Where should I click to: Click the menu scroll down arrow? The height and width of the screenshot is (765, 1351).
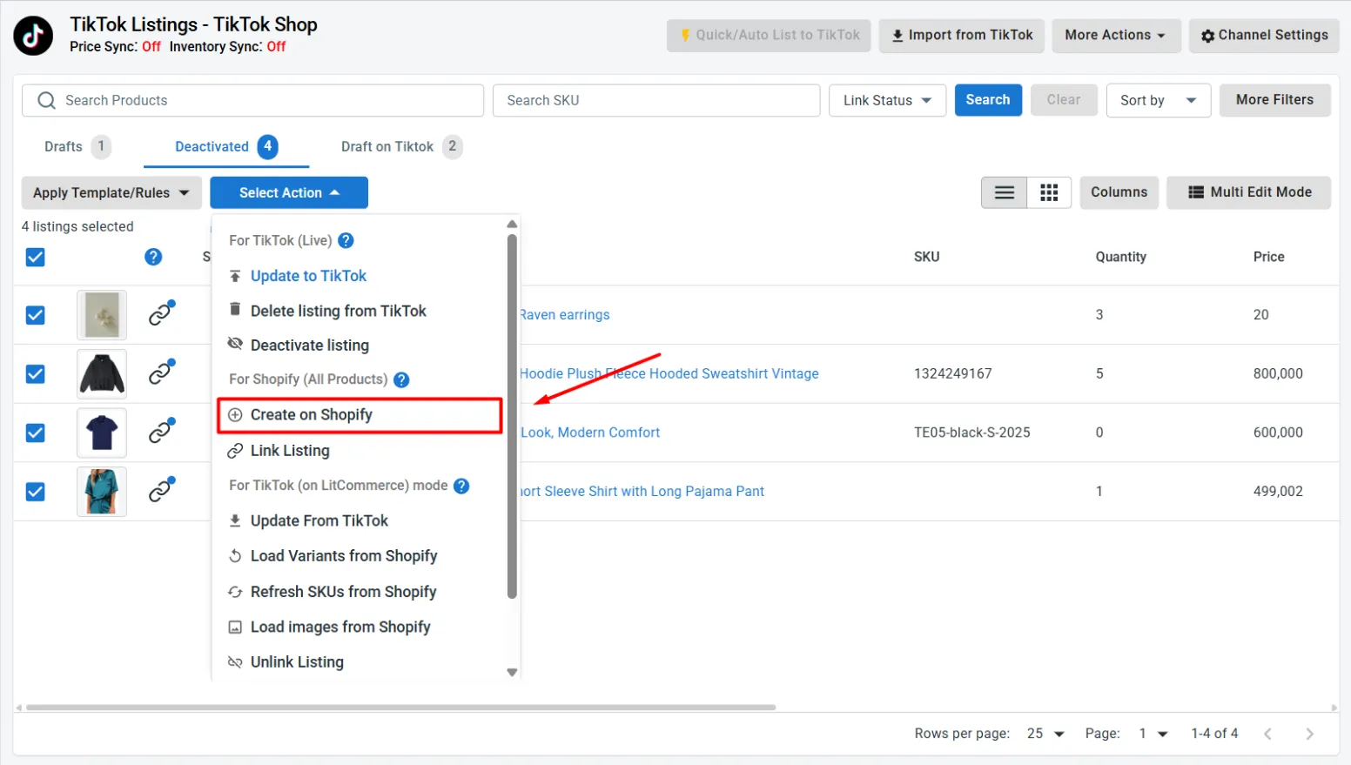pos(512,673)
